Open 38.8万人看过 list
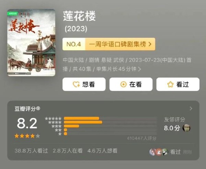This screenshot has height=169, width=206. (31, 151)
